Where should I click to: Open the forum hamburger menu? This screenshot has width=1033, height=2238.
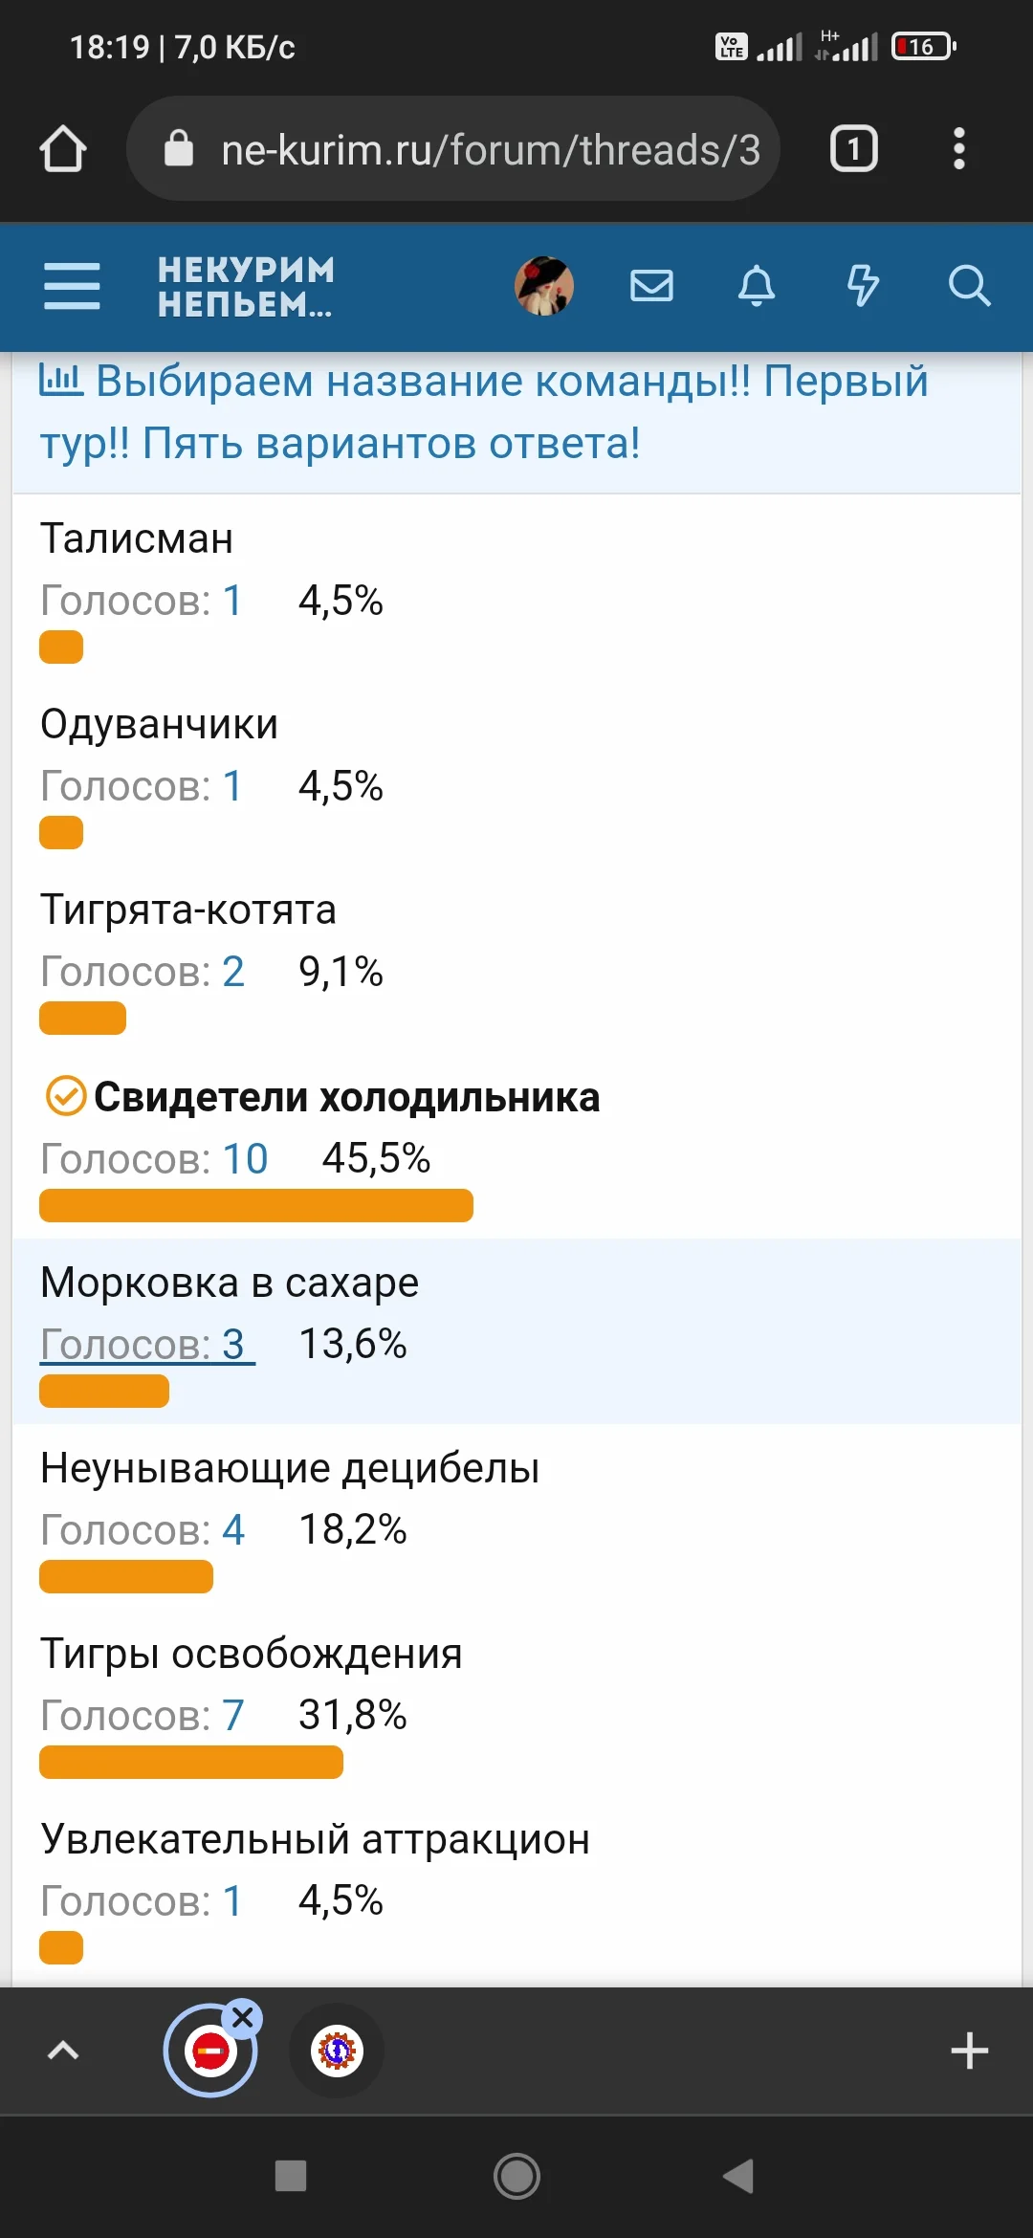(x=72, y=286)
